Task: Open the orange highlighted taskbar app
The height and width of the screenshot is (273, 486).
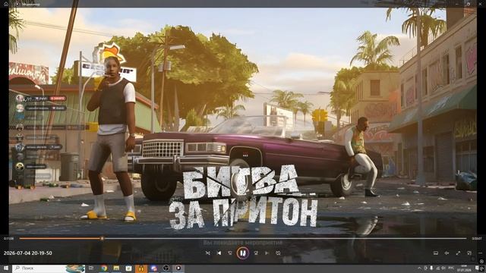Action: click(141, 268)
